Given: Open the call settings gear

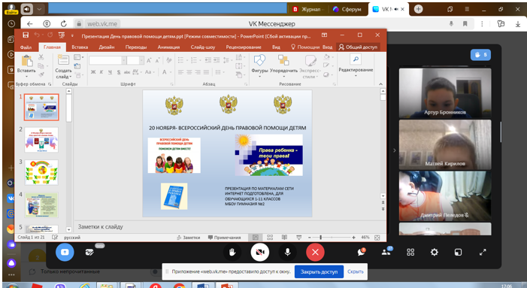Looking at the screenshot, I should (435, 252).
